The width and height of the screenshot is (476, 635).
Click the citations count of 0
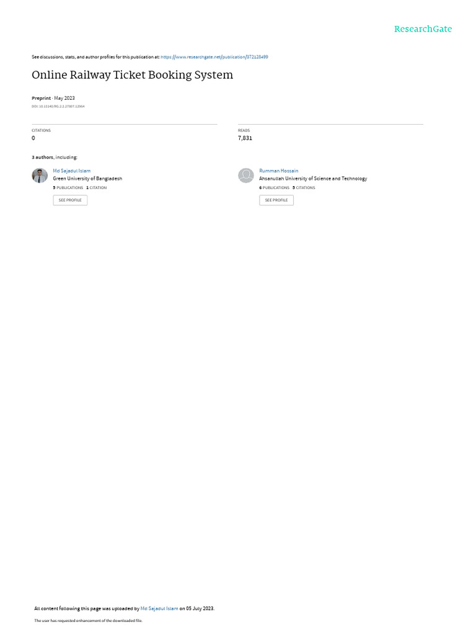pos(33,138)
